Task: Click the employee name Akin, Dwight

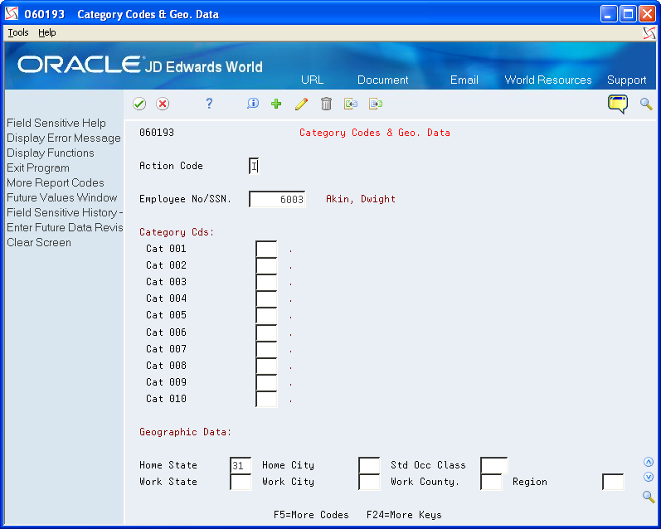Action: click(x=361, y=199)
